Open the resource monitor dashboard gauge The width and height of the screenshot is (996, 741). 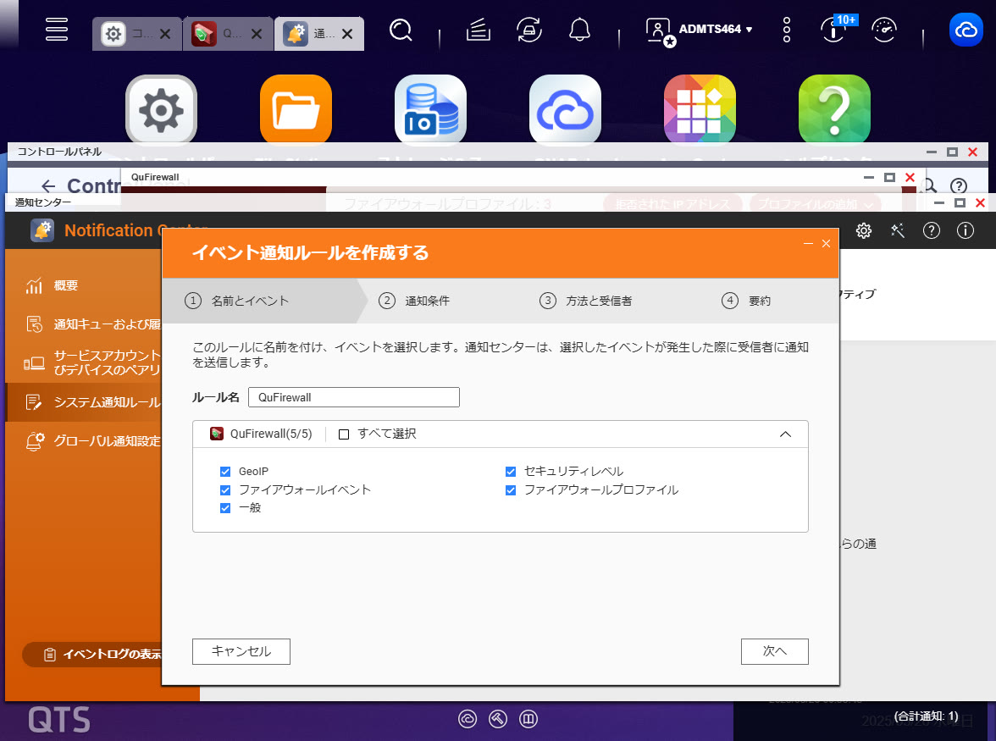(x=884, y=29)
